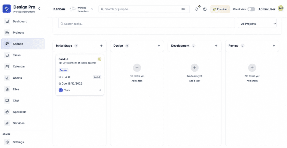Click the Approvals thumbs-up icon
The image size is (287, 148).
[x=7, y=112]
